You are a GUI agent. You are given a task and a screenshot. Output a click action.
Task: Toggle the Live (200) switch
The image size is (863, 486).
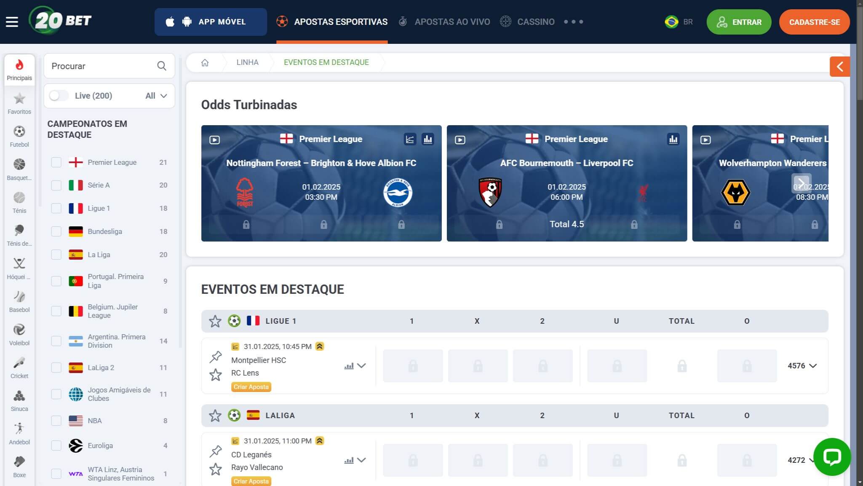tap(59, 96)
